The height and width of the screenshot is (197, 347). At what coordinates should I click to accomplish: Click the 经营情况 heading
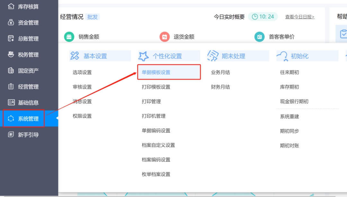pos(72,17)
